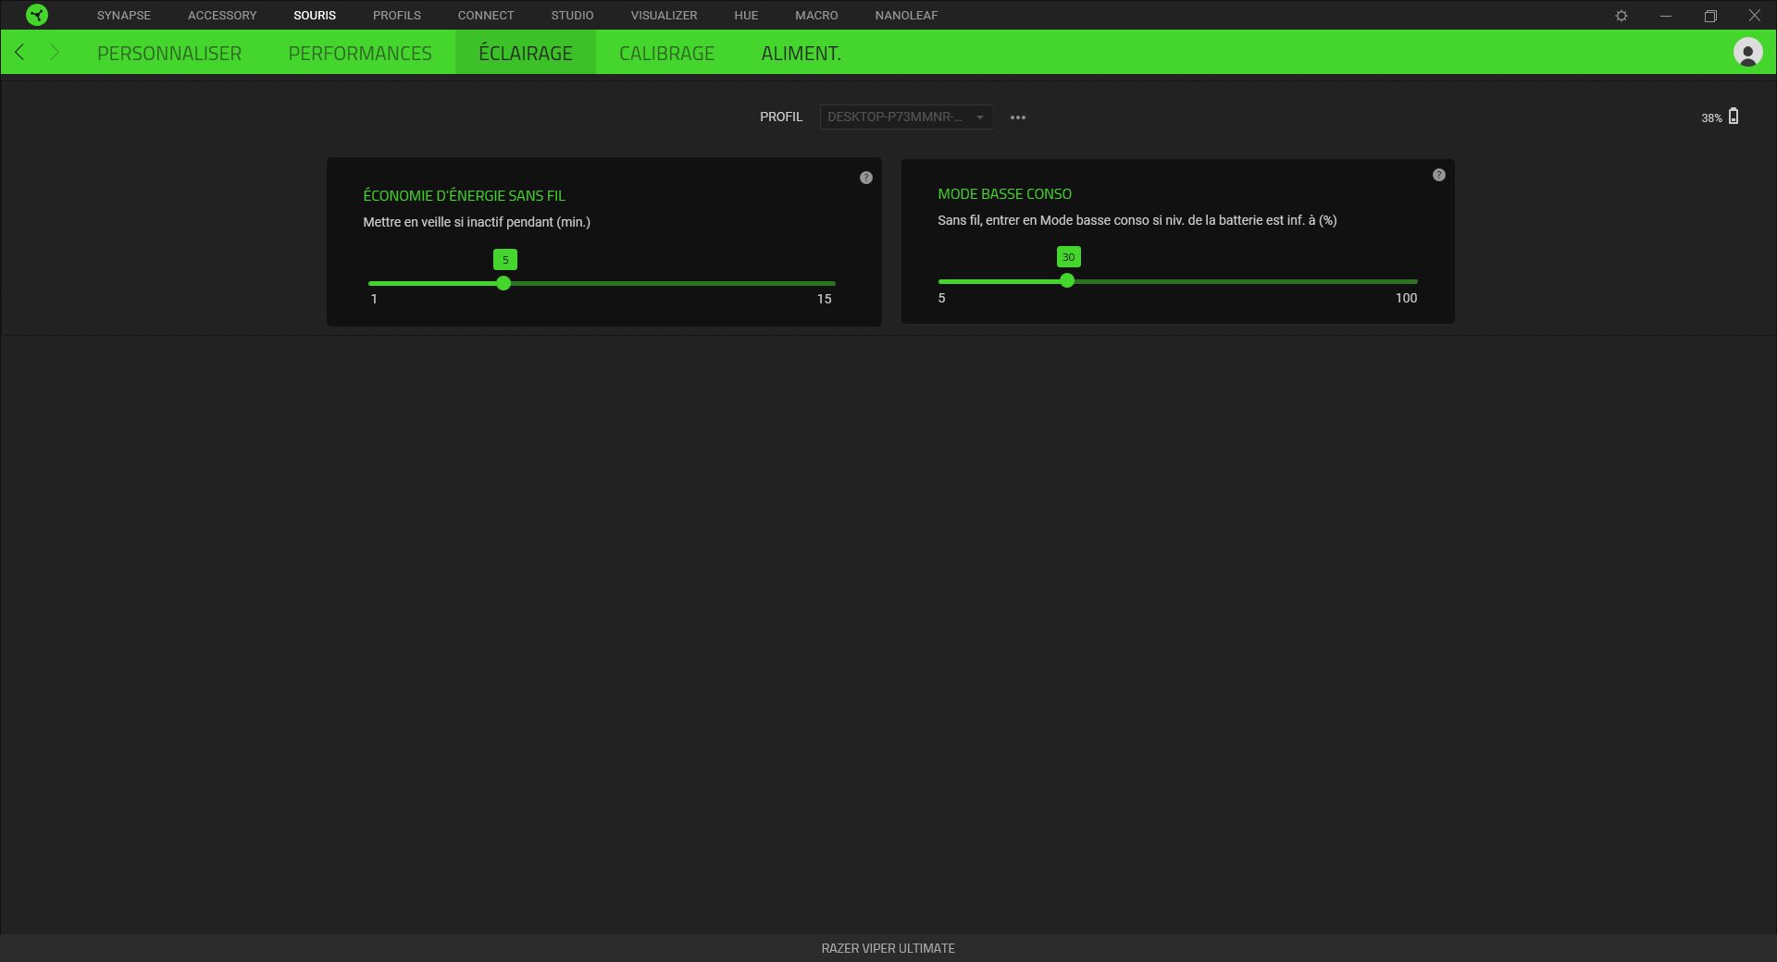
Task: Close the Razer Synapse window
Action: 1755,16
